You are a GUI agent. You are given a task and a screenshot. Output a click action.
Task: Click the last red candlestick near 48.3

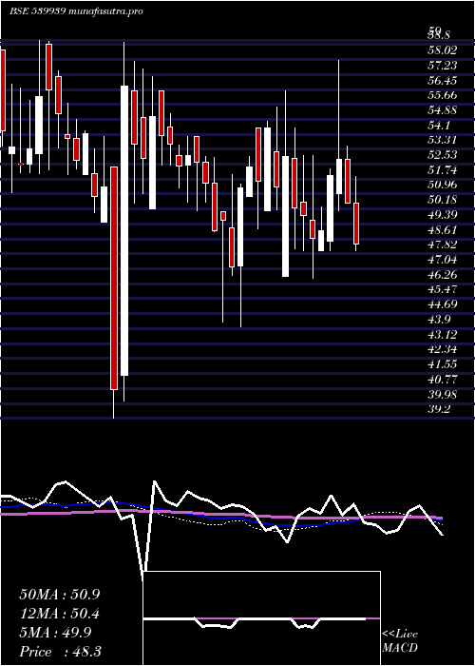(x=356, y=224)
